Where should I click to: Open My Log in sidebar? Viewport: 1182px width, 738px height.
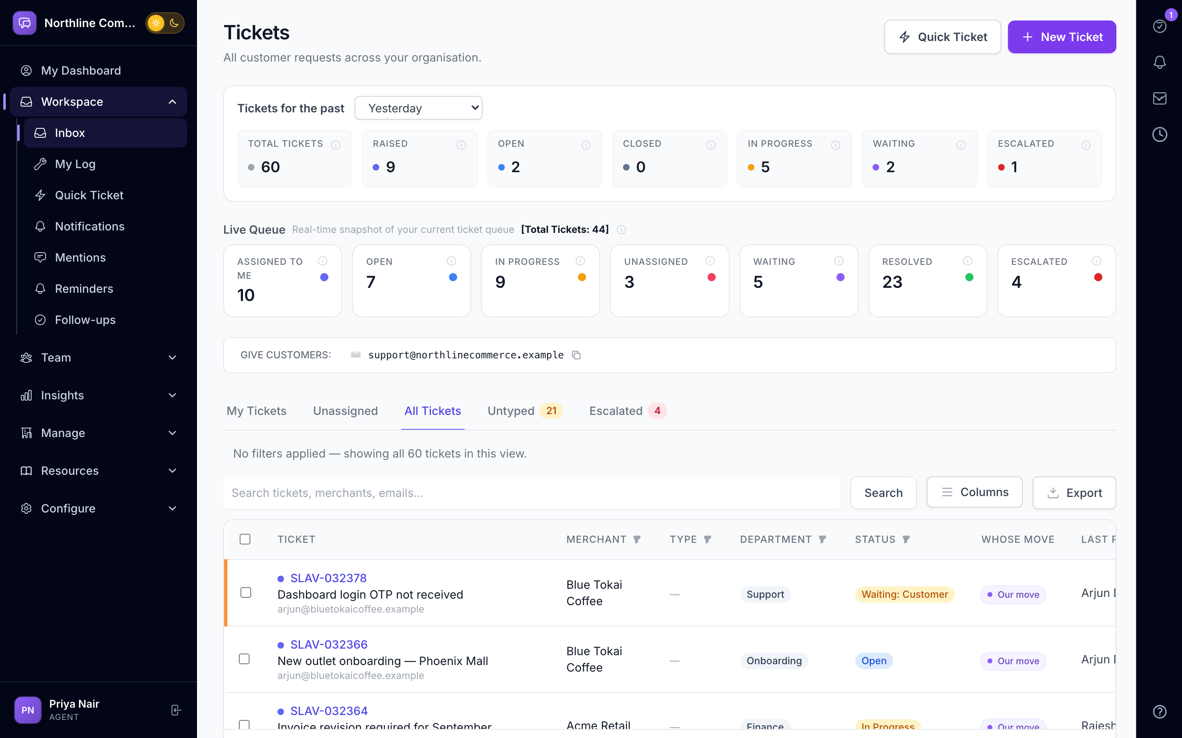(x=105, y=164)
